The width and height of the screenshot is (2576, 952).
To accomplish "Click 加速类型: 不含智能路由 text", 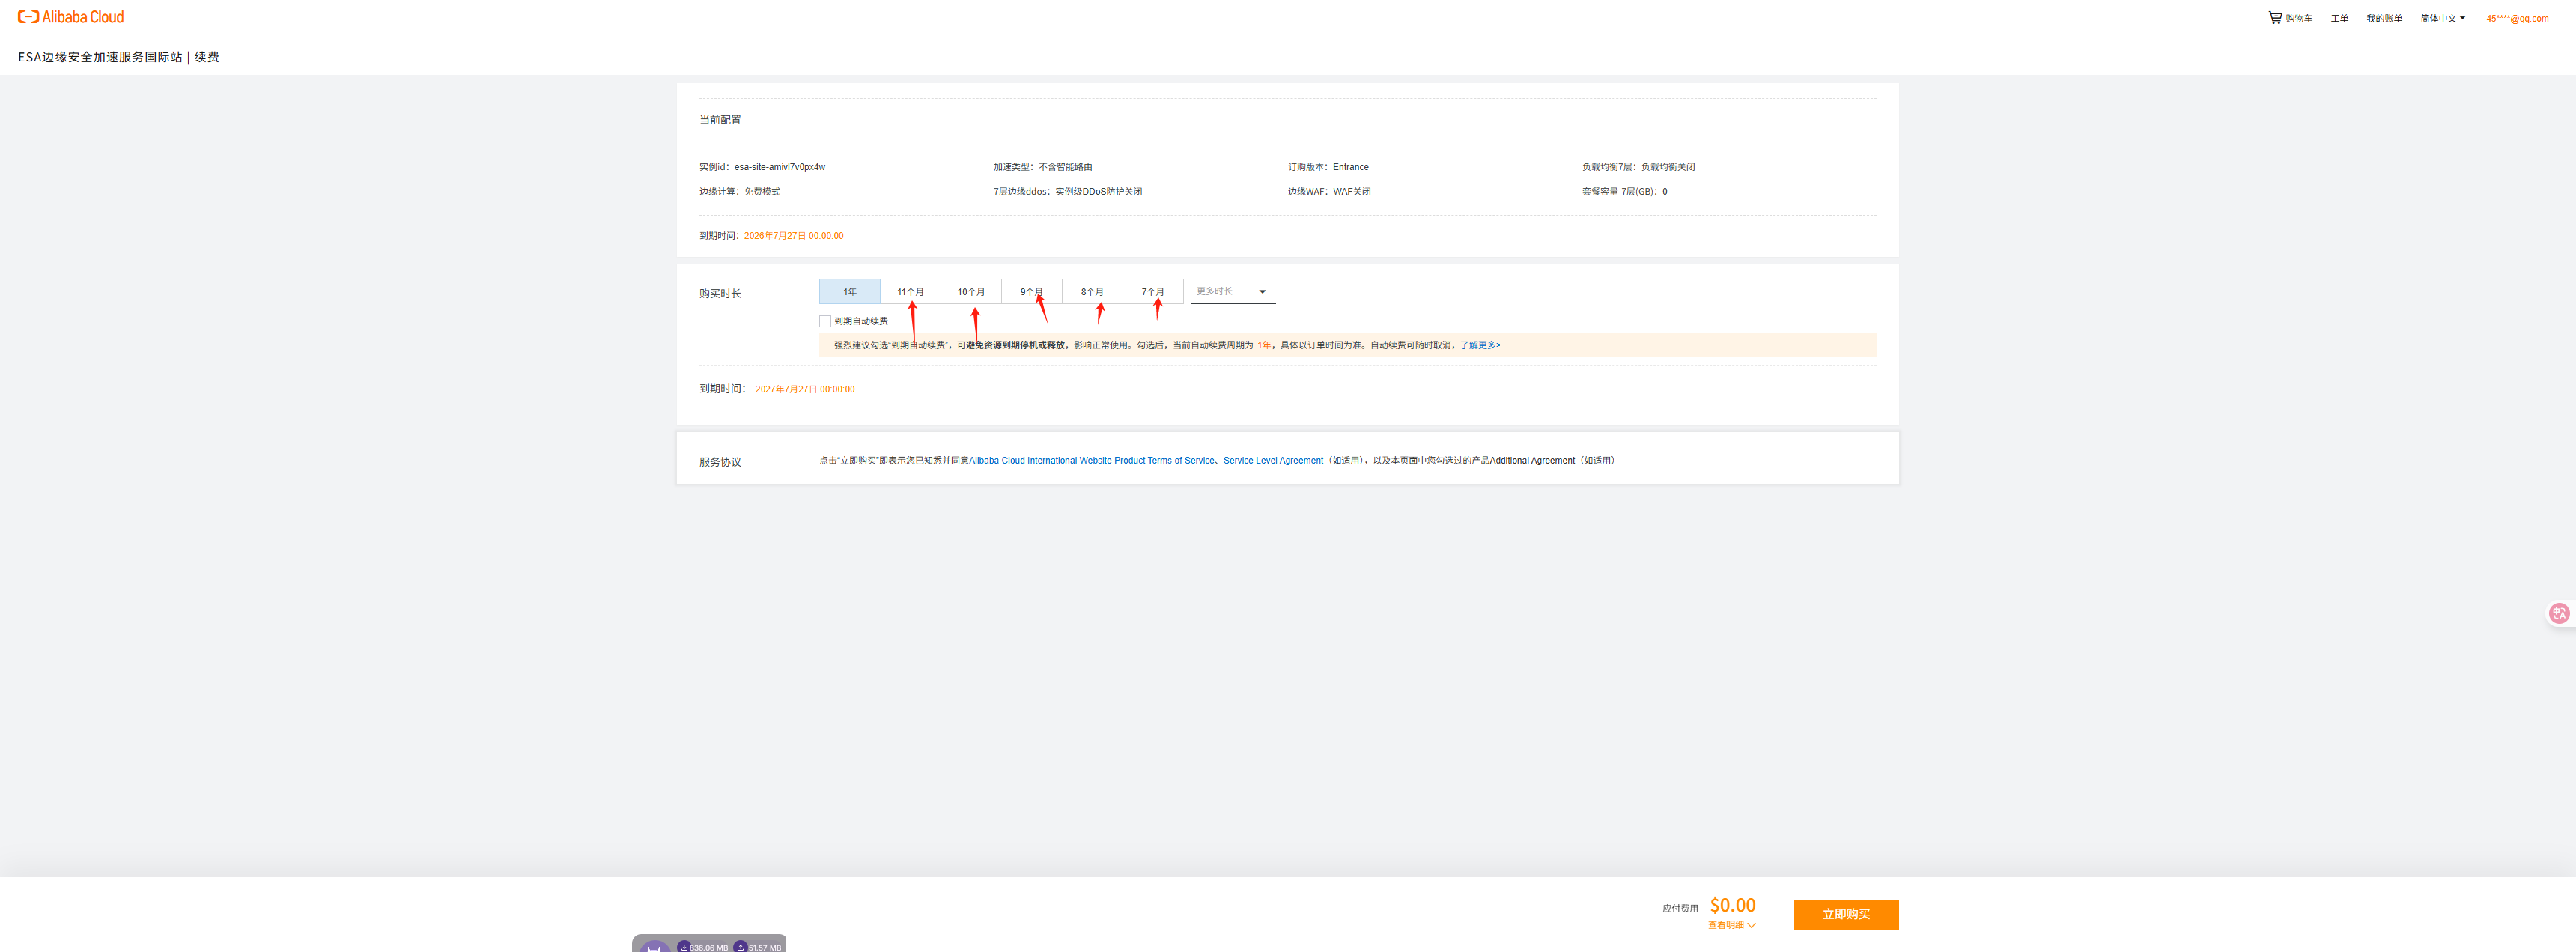I will [1043, 167].
